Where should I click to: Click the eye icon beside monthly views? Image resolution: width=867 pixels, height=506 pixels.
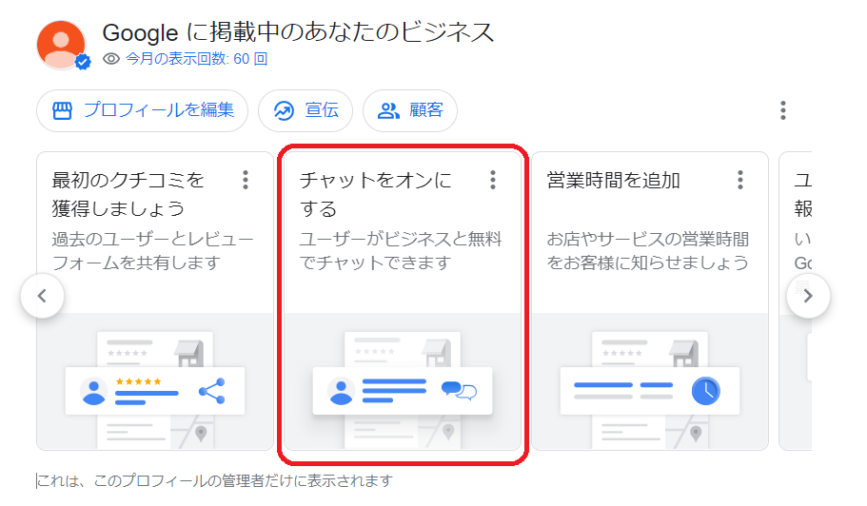(111, 59)
